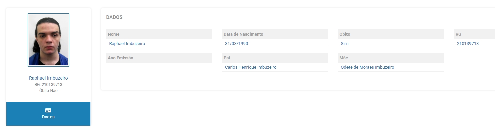Screen dimensions: 495x131
Task: Select the name Raphael Imbuzeiro under the photo
Action: (x=48, y=78)
